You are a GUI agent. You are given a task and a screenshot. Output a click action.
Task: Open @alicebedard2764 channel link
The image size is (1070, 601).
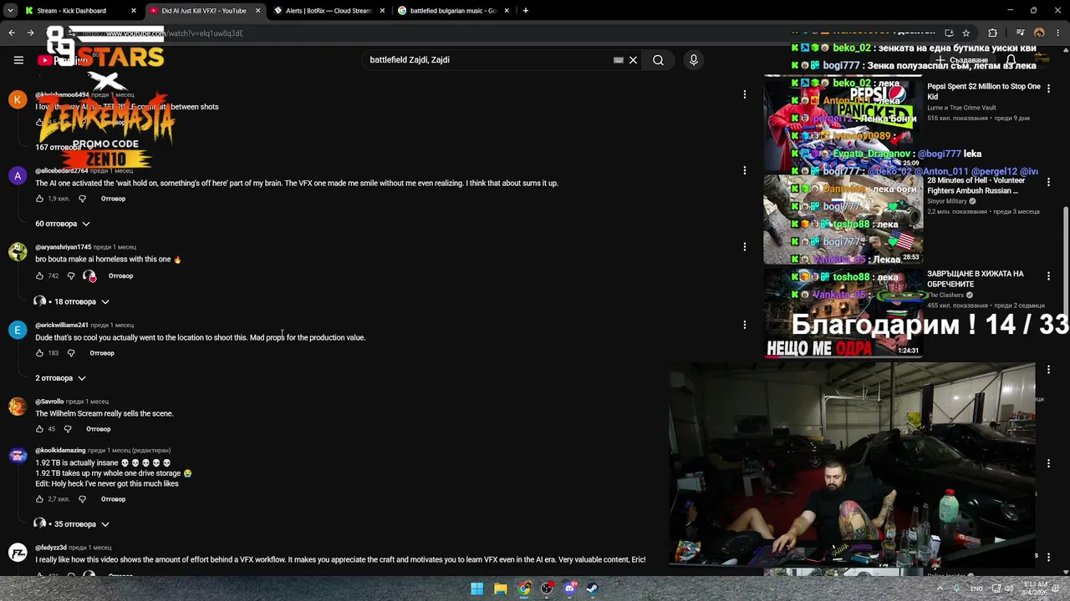(x=61, y=170)
